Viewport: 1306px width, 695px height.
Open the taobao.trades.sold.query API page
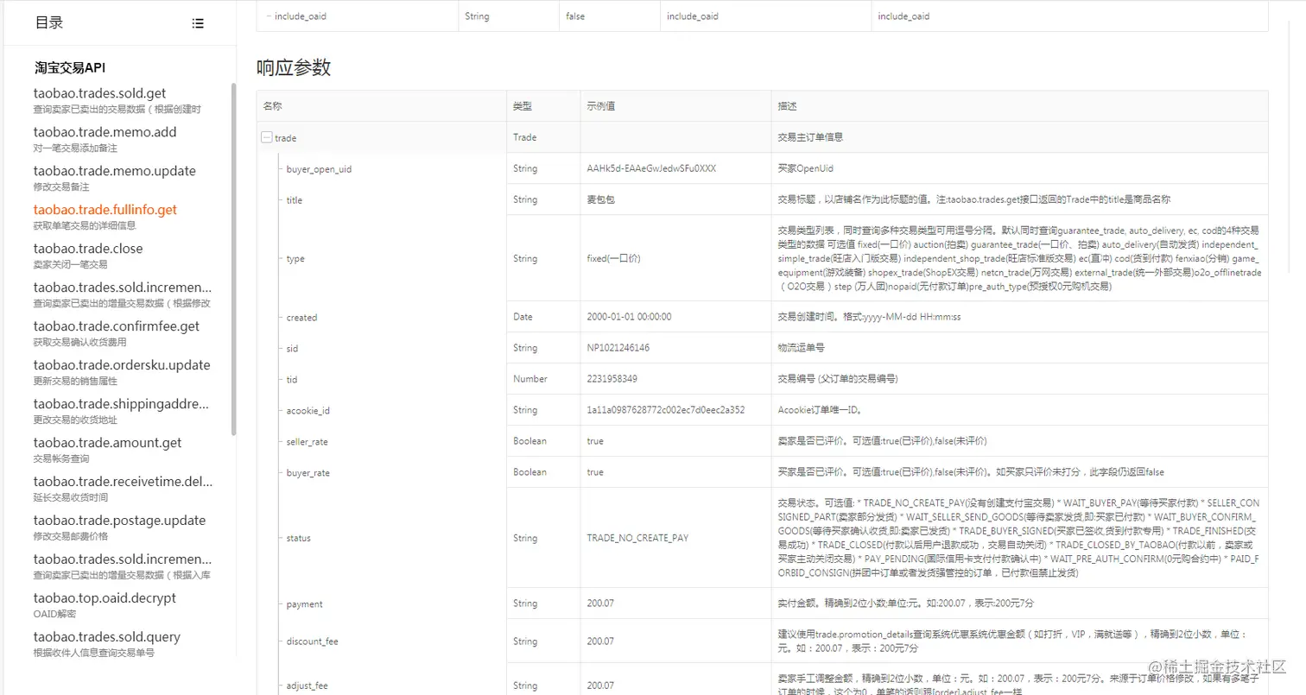pos(107,637)
